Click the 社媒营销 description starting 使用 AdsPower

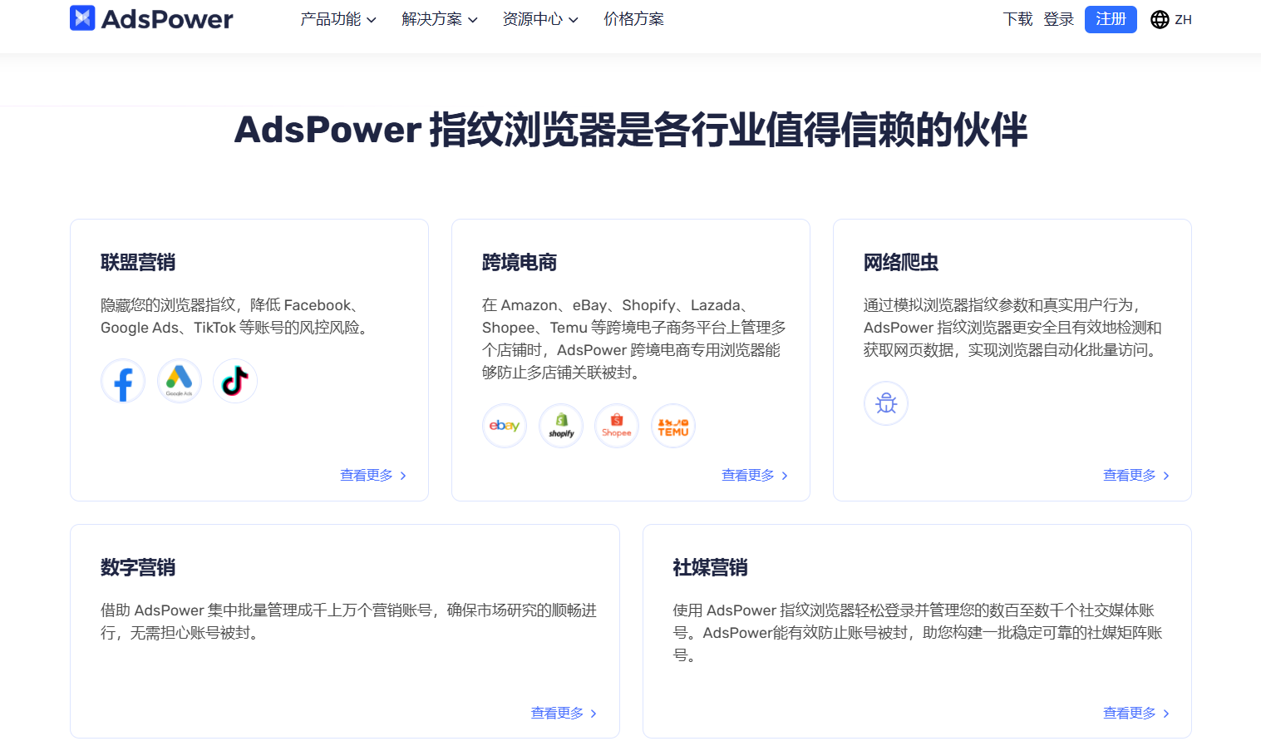coord(918,633)
